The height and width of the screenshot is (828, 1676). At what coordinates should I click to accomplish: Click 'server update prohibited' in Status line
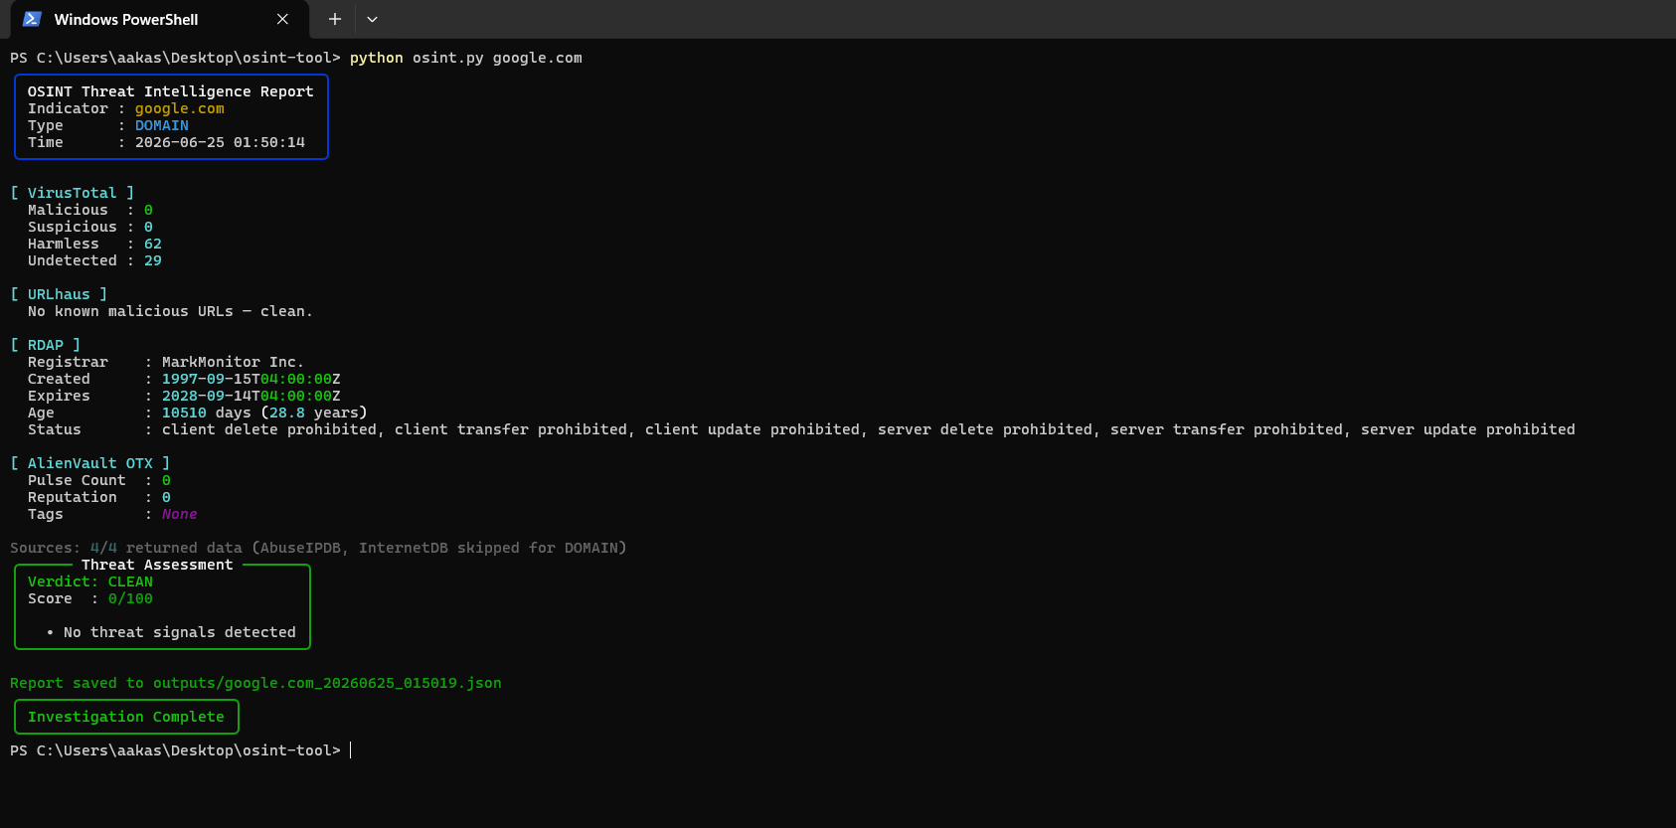pos(1468,429)
